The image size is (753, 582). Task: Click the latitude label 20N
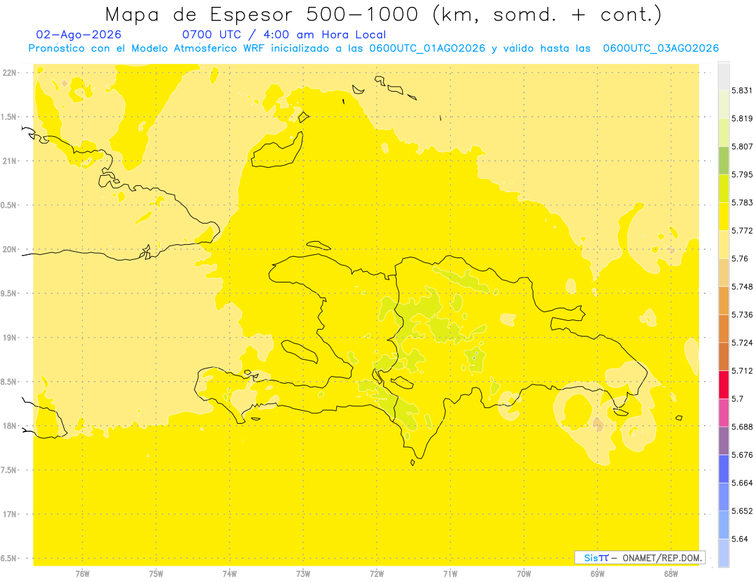click(10, 249)
